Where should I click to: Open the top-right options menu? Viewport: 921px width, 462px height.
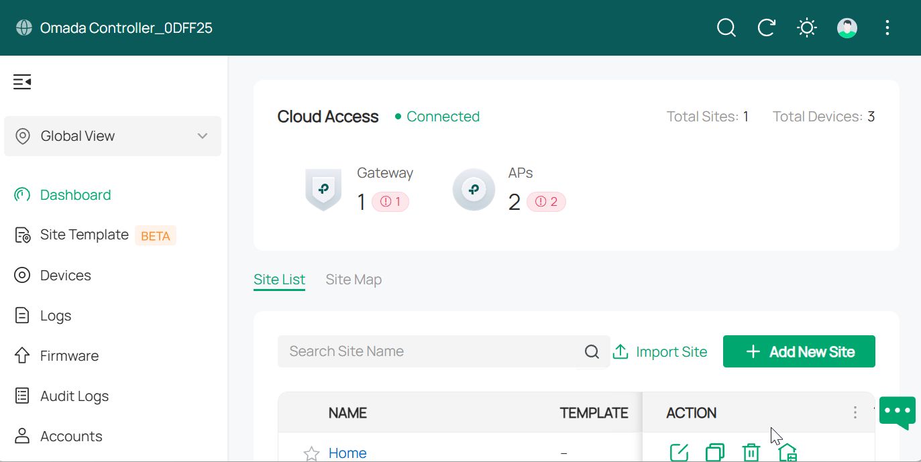point(887,27)
